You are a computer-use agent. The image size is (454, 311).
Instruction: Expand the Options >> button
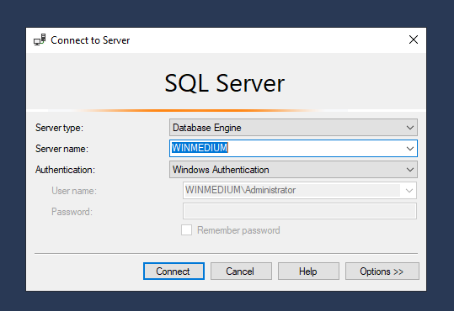[382, 271]
